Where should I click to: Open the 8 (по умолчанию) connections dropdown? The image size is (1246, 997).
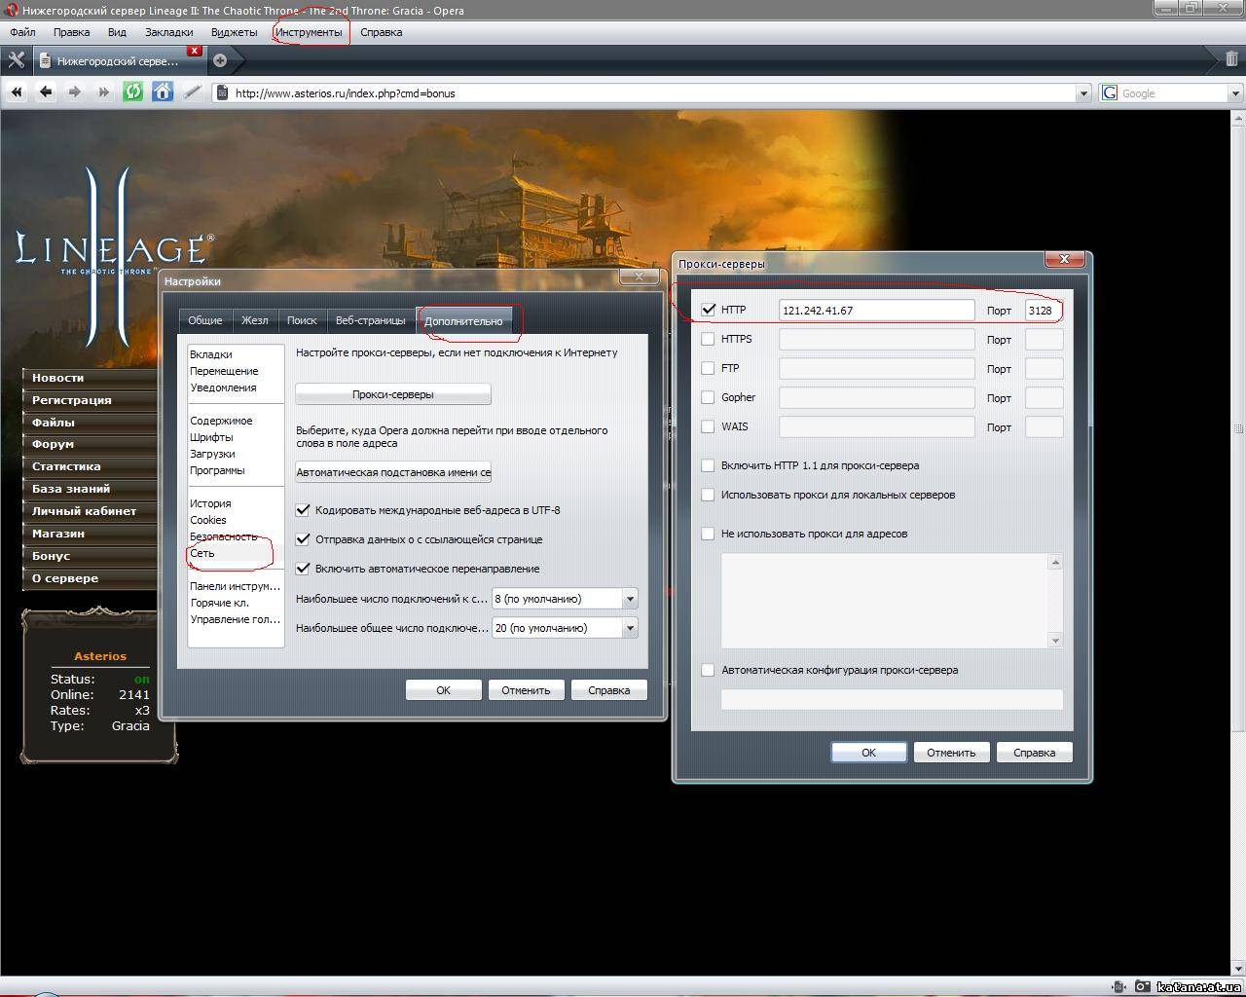pos(565,599)
